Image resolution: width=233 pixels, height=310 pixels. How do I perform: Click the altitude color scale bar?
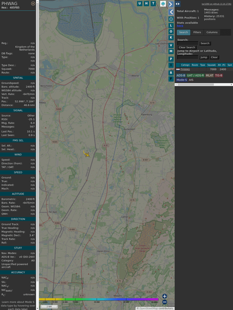coord(99,299)
